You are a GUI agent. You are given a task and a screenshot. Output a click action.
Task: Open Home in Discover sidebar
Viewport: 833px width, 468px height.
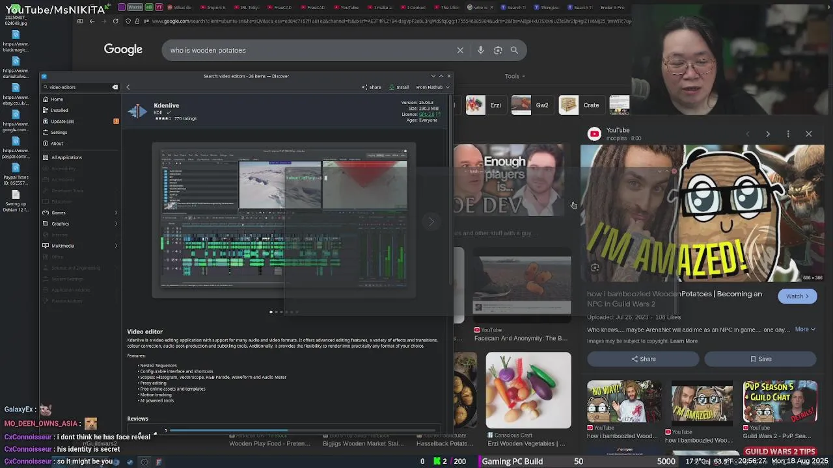[x=81, y=99]
